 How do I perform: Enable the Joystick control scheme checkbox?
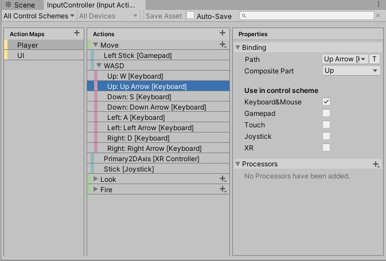[326, 136]
